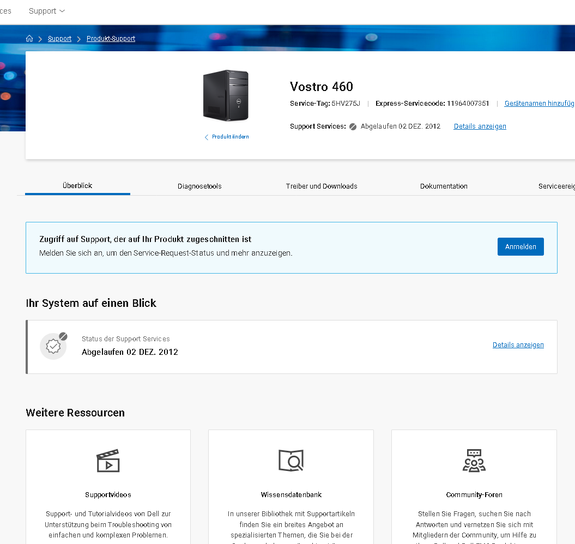This screenshot has height=544, width=575.
Task: Switch to Diagnosetools tab
Action: [199, 186]
